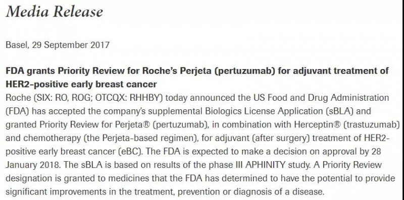Click 'January 2018' in the paragraph
This screenshot has width=404, height=200.
tap(31, 165)
